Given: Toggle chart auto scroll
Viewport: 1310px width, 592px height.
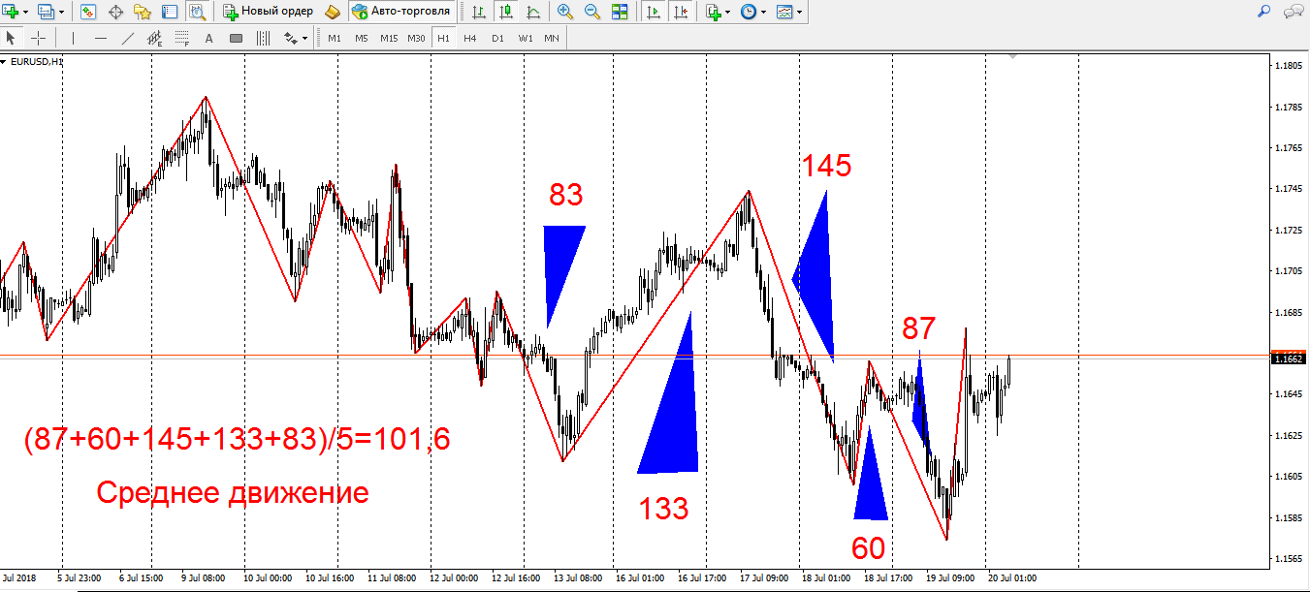Looking at the screenshot, I should pos(655,12).
